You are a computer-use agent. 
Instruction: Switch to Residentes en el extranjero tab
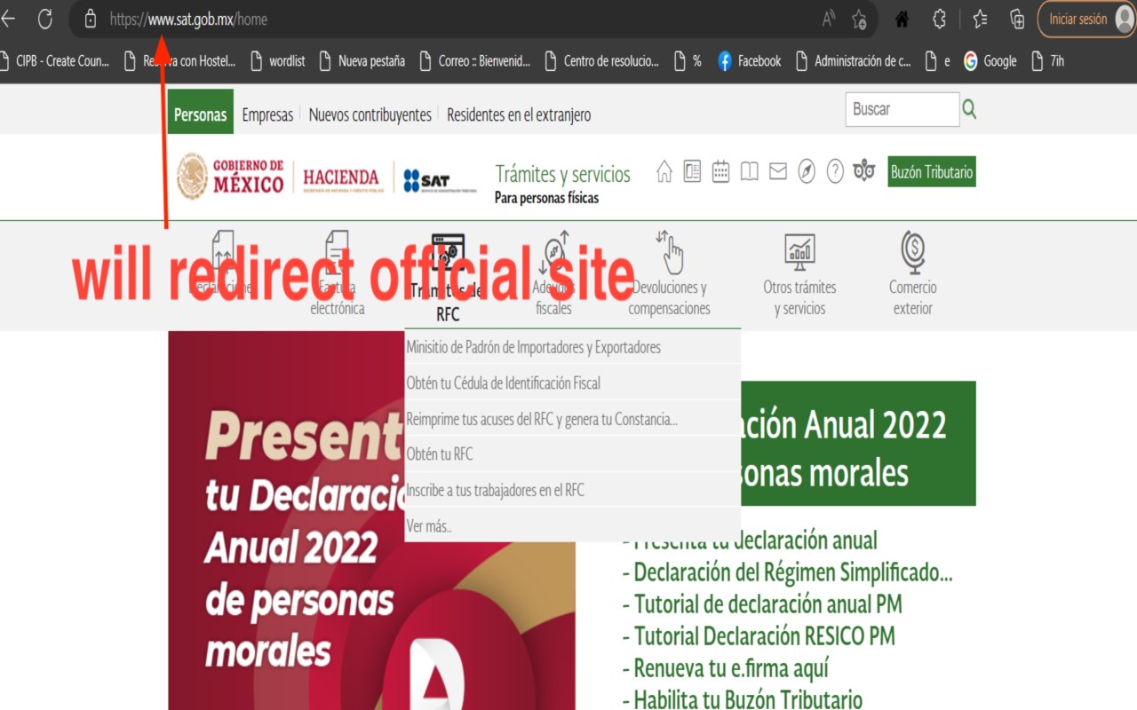pos(519,114)
